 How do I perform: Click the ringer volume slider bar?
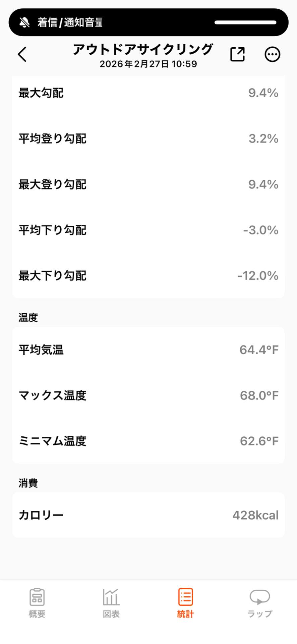point(245,22)
